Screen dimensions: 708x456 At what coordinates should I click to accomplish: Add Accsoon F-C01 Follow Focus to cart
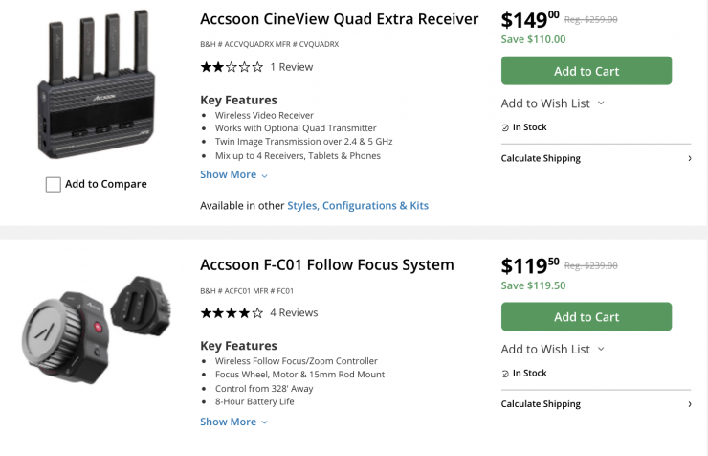[x=586, y=317]
